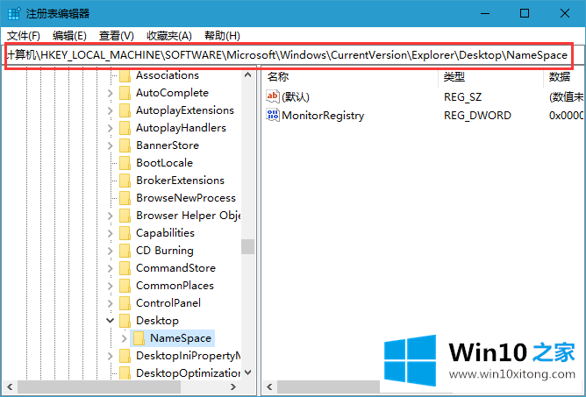Click tree pane scroll down arrow
This screenshot has width=586, height=397.
(247, 372)
